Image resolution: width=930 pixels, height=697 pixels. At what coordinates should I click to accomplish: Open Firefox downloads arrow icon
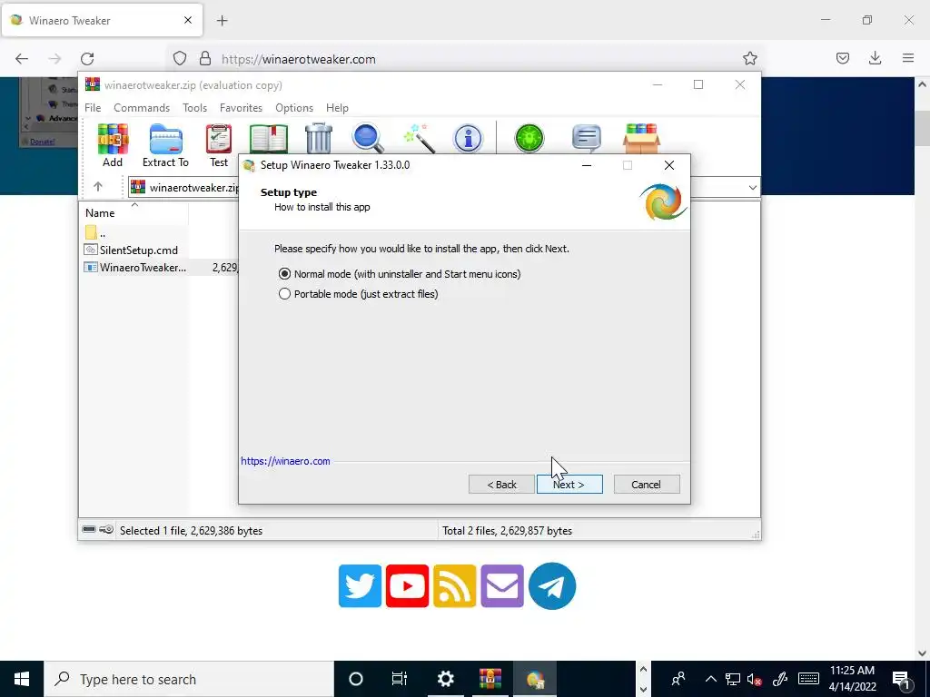coord(875,59)
